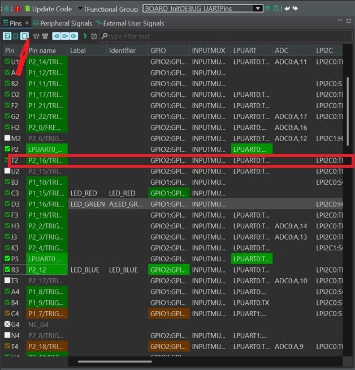Uncheck pin C3 LED_RED checkbox
Image resolution: width=355 pixels, height=370 pixels.
point(7,193)
